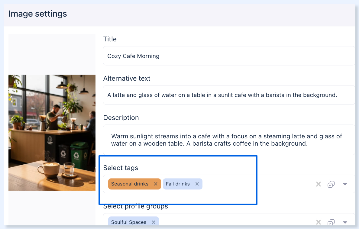Clear all selected tags
Screen dimensions: 359x229
(319, 184)
